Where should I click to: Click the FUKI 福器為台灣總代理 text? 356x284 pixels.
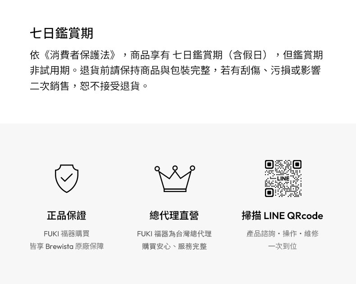[174, 234]
